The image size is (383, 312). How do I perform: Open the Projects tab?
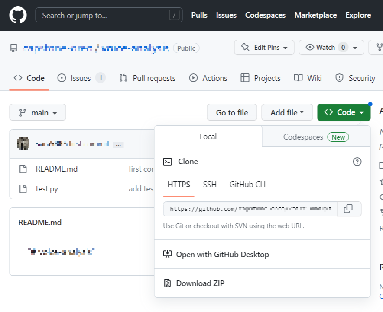coord(260,78)
